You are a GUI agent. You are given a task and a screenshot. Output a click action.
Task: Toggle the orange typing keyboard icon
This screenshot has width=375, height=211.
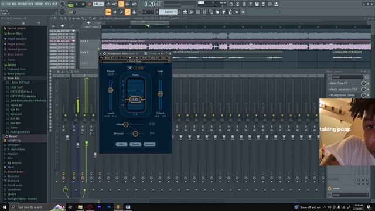pyautogui.click(x=108, y=12)
